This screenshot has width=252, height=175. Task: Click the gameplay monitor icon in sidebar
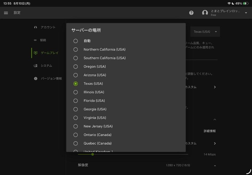(36, 53)
